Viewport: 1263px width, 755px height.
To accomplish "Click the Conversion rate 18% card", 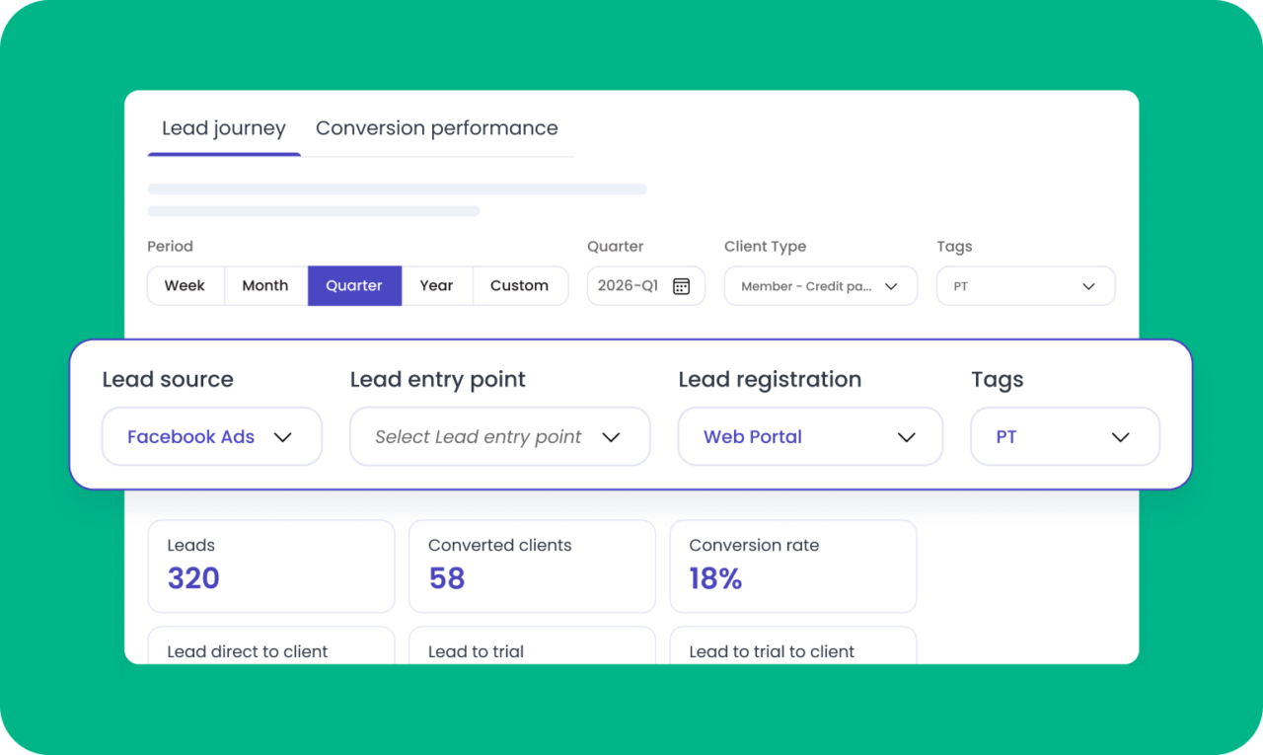I will coord(792,566).
